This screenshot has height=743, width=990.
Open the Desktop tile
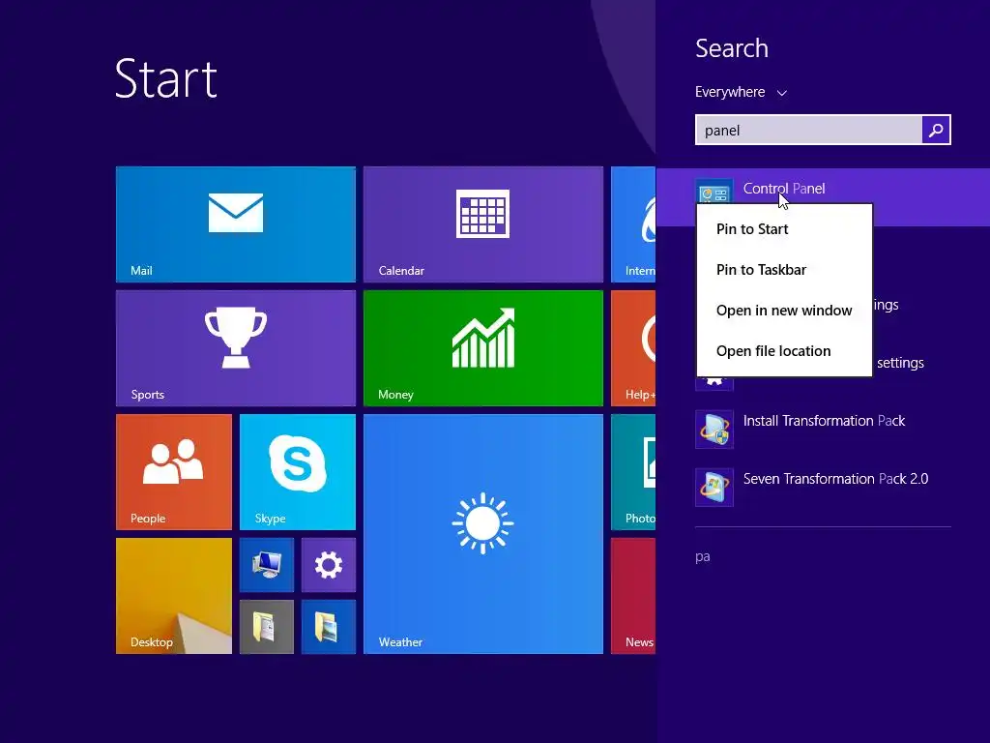[174, 596]
